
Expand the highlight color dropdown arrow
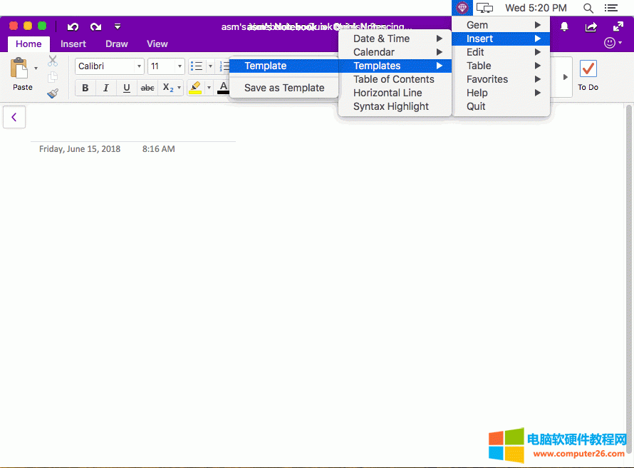(209, 88)
